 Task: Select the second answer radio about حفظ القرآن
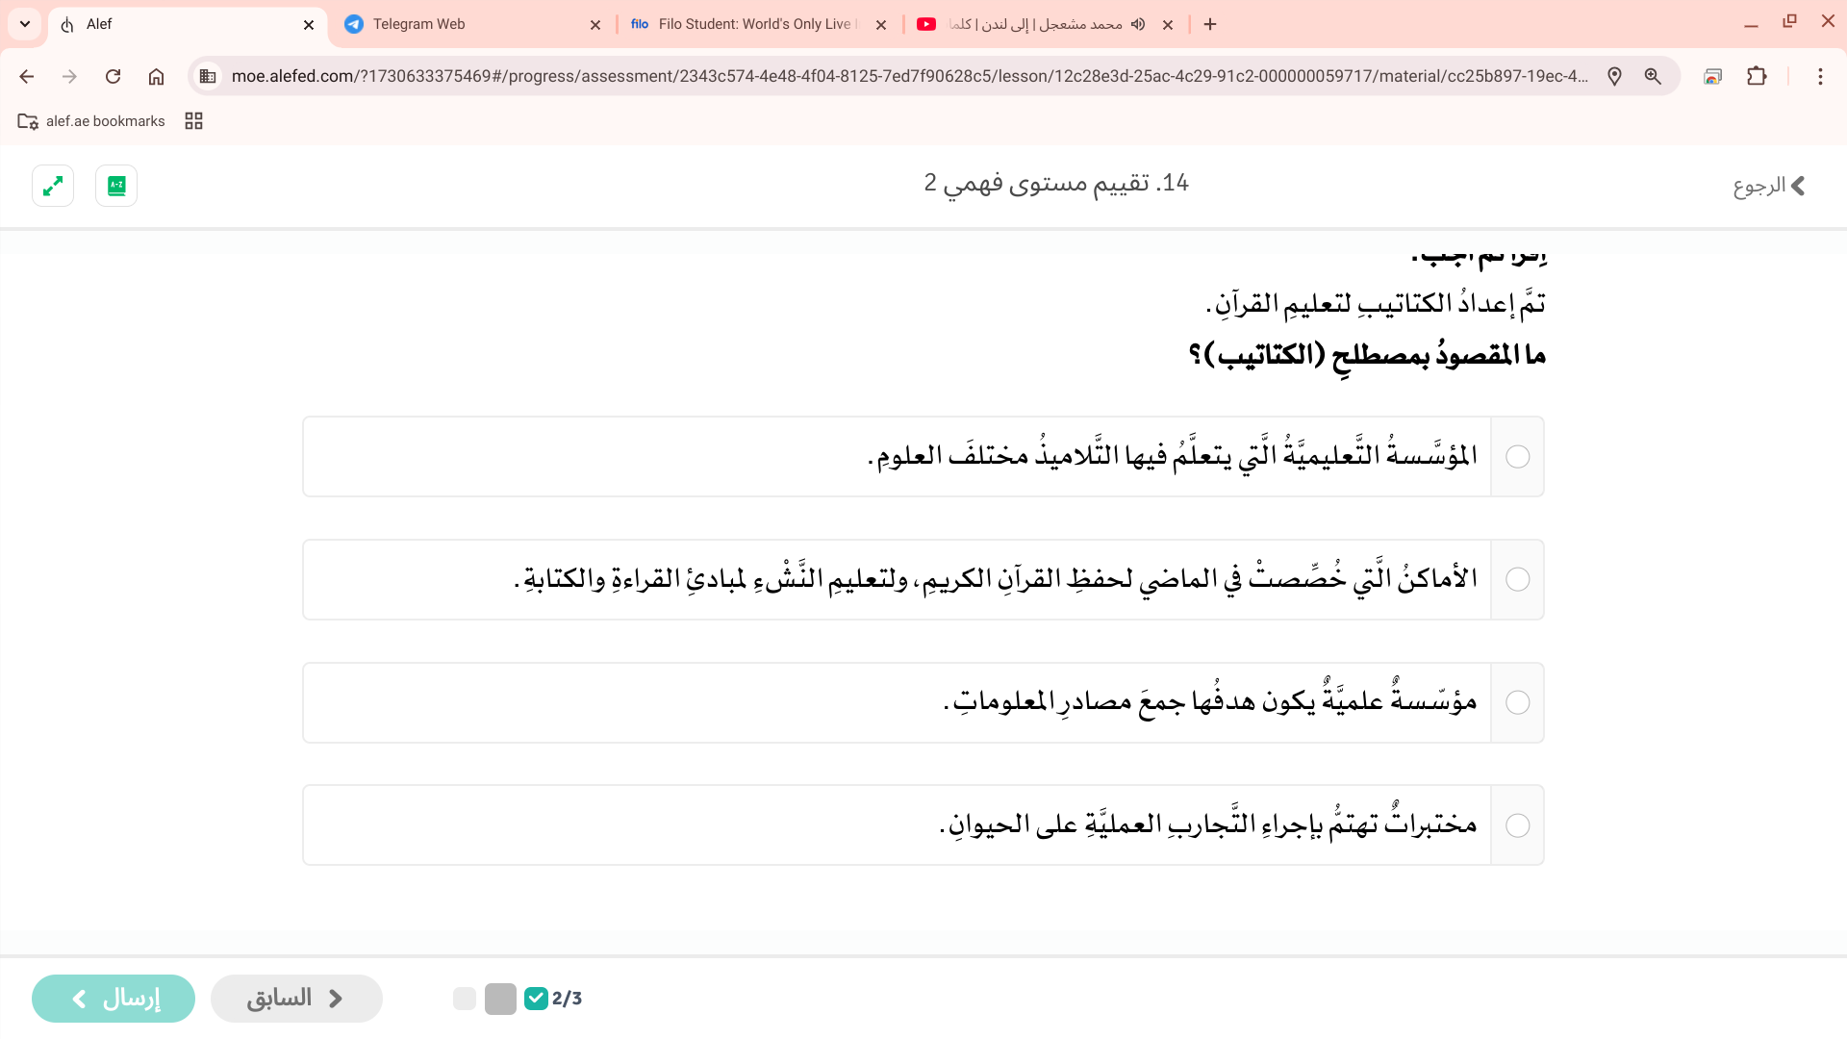tap(1517, 579)
